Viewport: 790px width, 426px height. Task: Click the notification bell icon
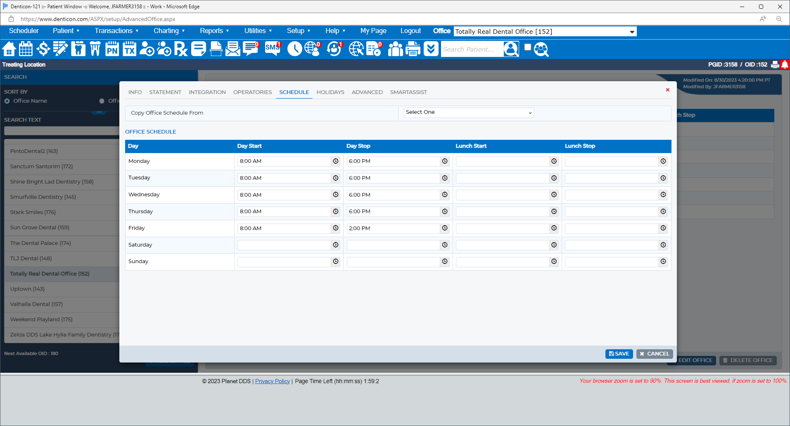[785, 65]
